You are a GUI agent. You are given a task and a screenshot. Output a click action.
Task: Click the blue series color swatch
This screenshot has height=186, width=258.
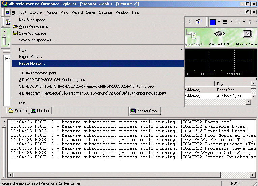tap(212, 22)
